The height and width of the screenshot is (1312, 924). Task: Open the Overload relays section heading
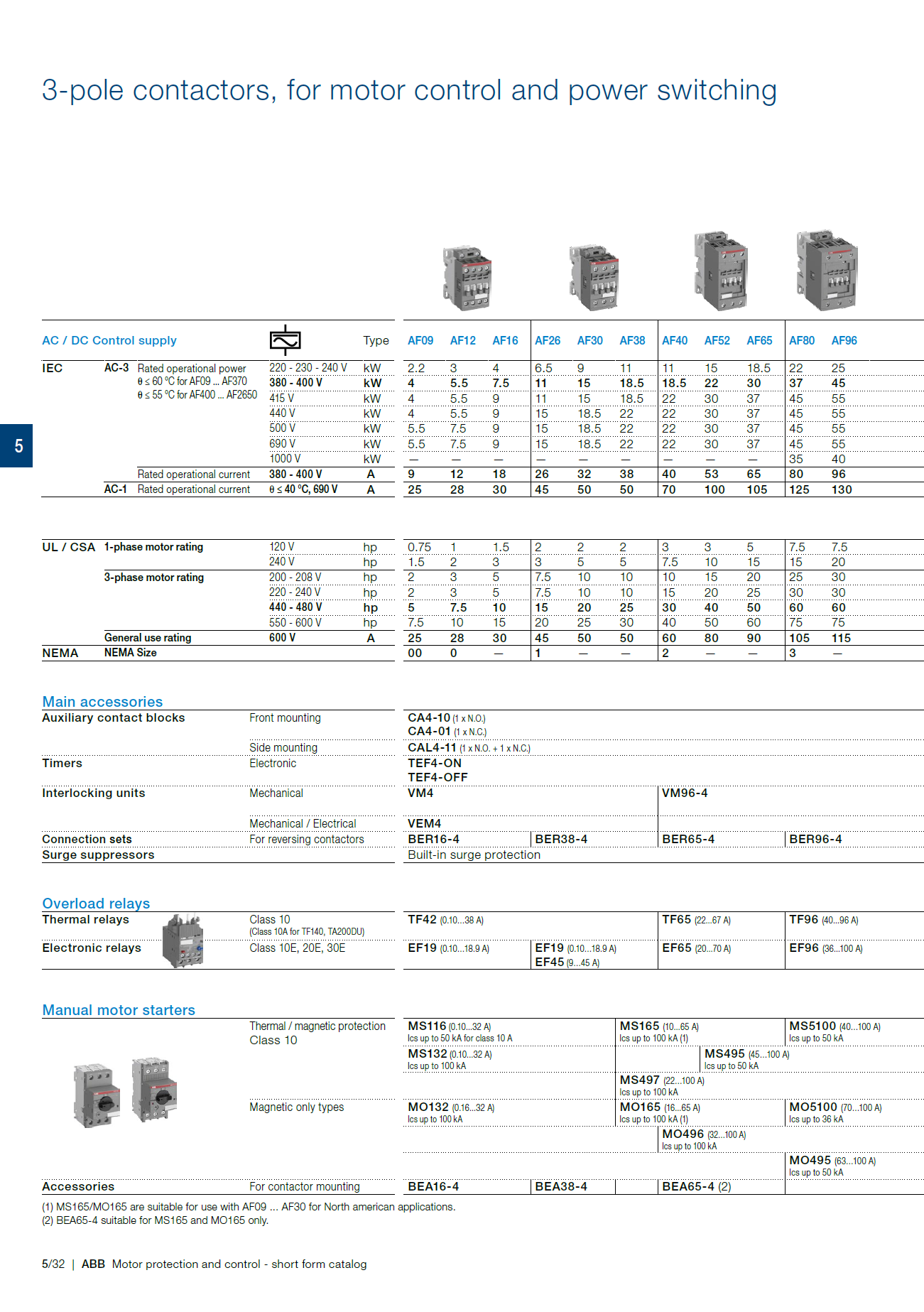(x=96, y=904)
